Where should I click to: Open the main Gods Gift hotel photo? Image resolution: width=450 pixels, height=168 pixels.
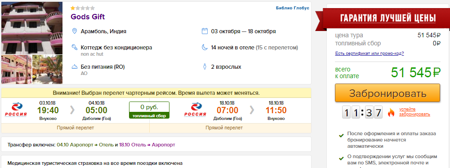pyautogui.click(x=32, y=28)
